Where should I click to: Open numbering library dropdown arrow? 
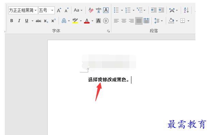click(x=133, y=10)
